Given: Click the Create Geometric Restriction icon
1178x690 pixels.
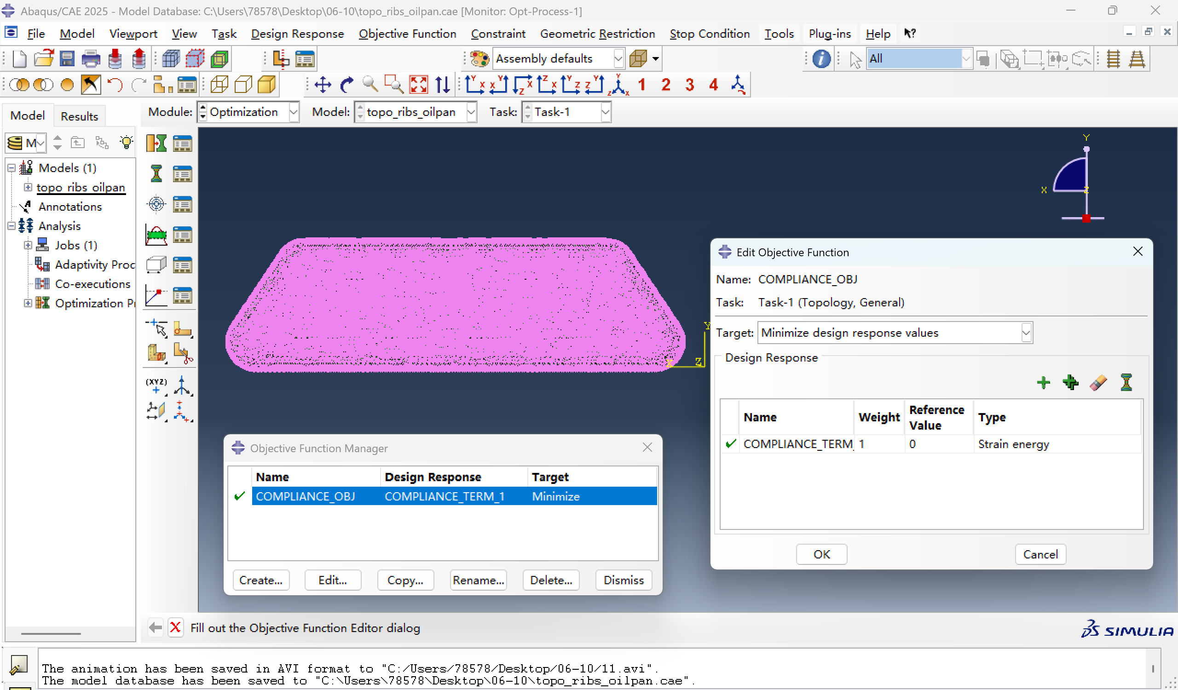Looking at the screenshot, I should [x=156, y=265].
